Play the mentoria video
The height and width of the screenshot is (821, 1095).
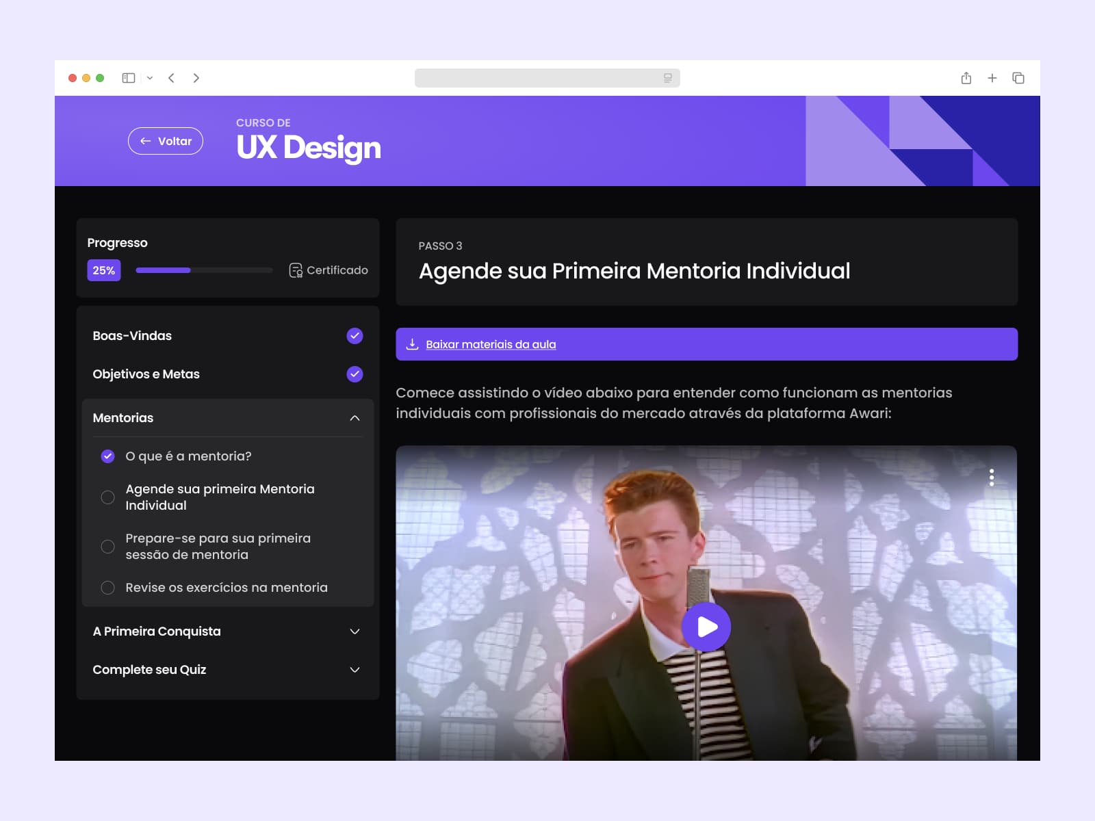(706, 627)
